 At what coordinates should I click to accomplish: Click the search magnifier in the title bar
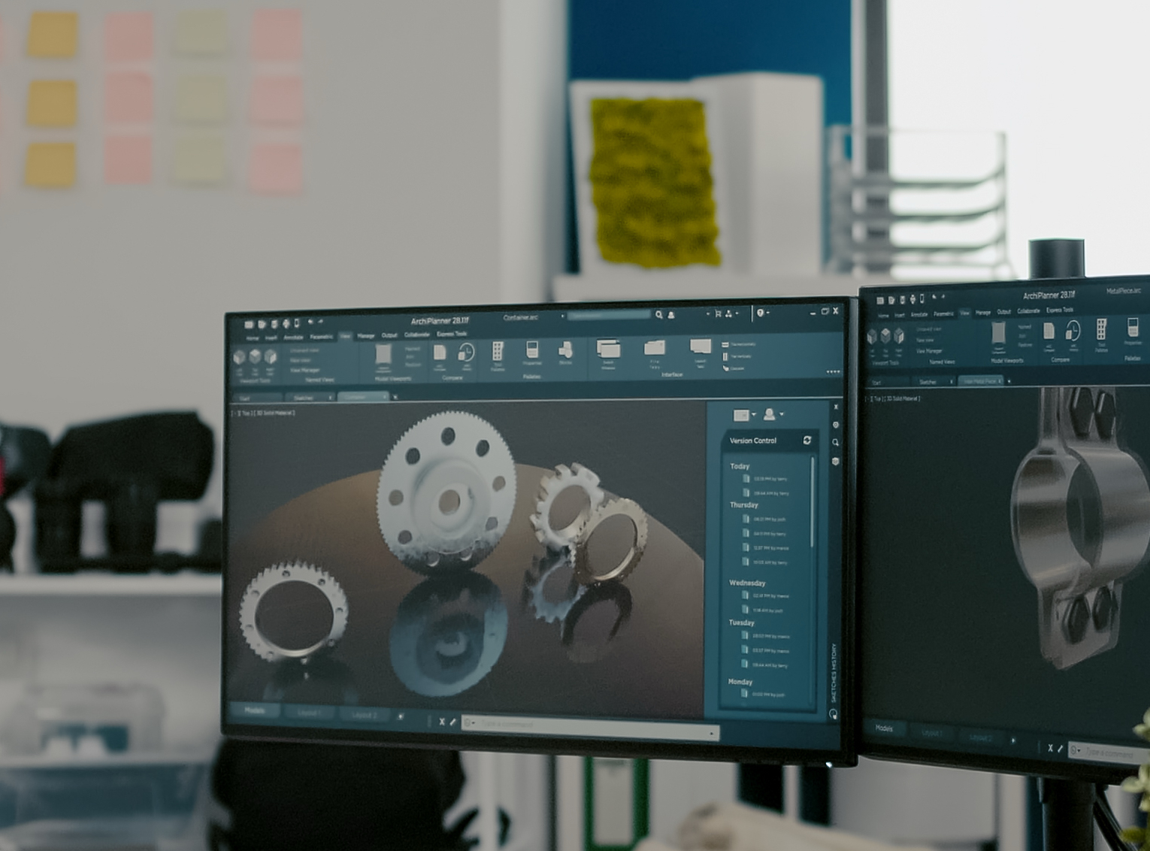click(659, 315)
